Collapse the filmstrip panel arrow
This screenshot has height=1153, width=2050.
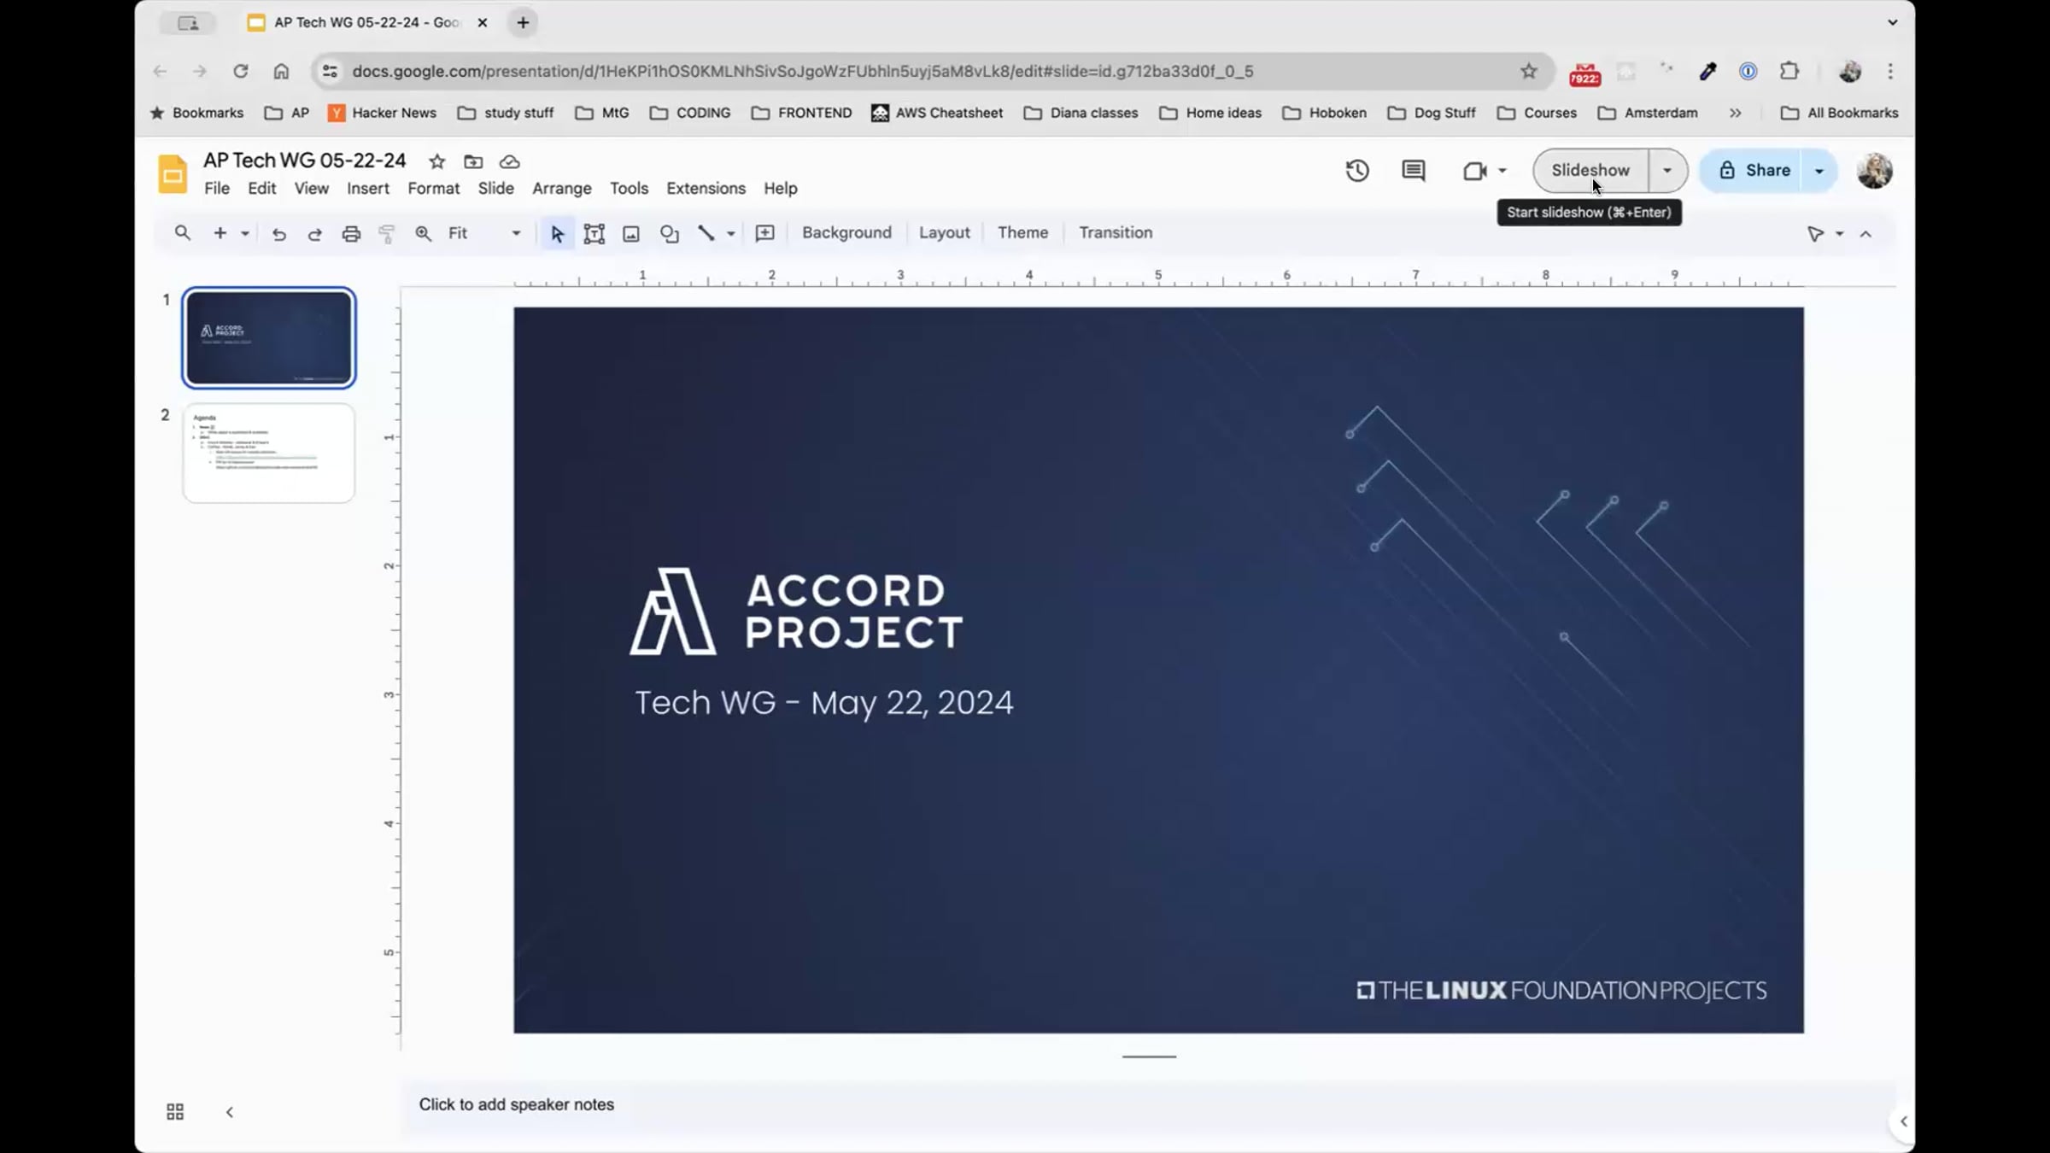229,1111
